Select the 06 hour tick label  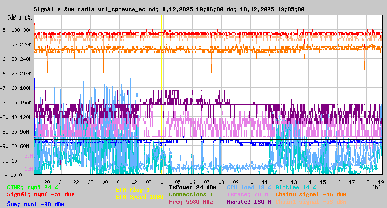[192, 182]
